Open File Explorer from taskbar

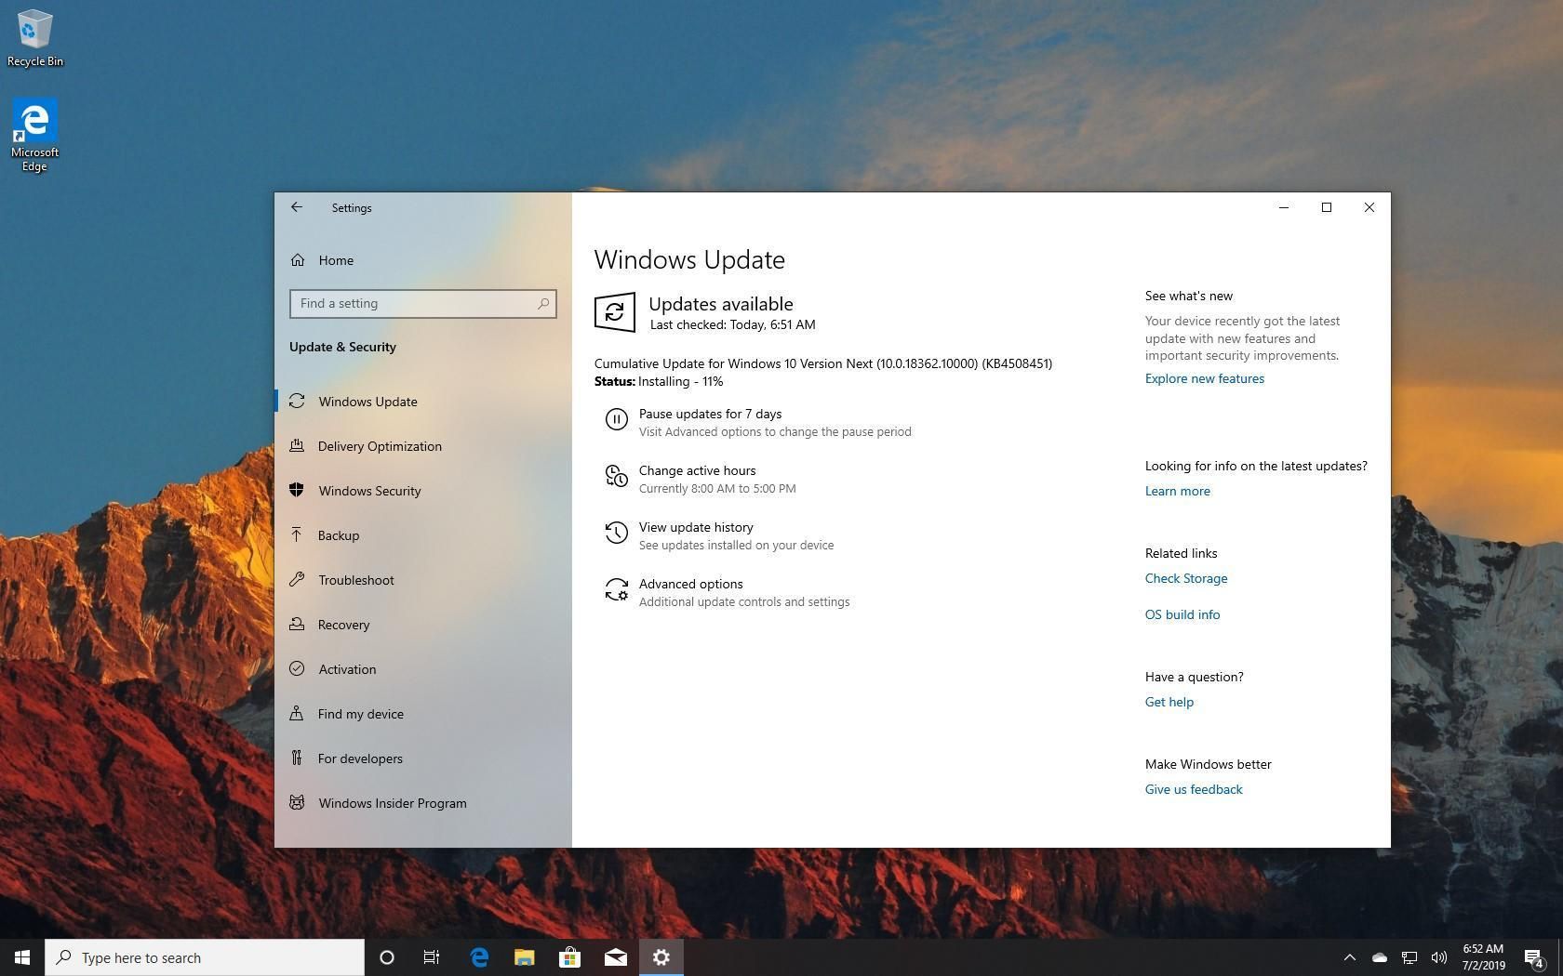(525, 957)
